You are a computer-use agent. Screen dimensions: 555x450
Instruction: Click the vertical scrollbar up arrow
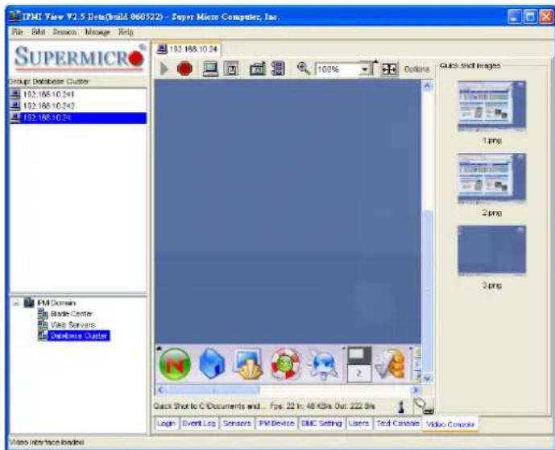point(427,85)
